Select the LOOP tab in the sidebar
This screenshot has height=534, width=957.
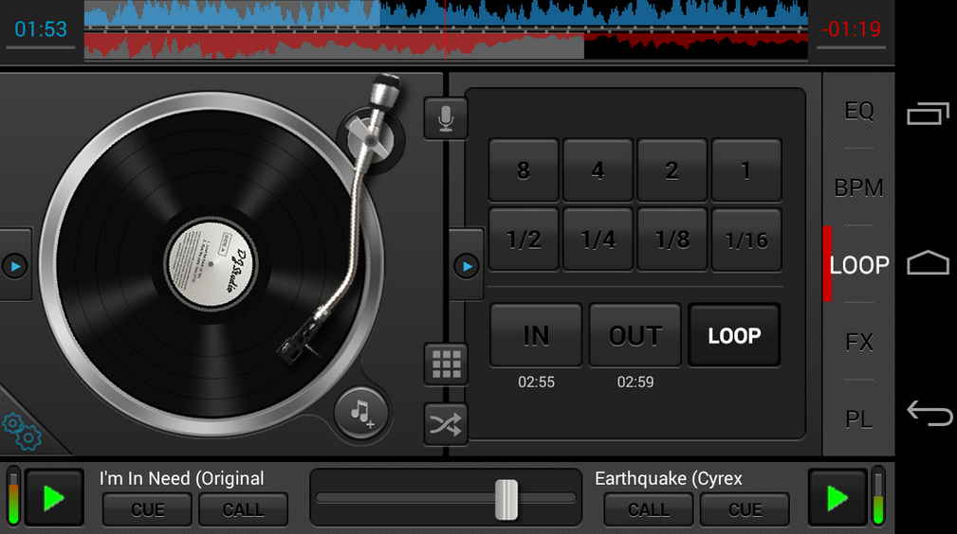[x=858, y=264]
